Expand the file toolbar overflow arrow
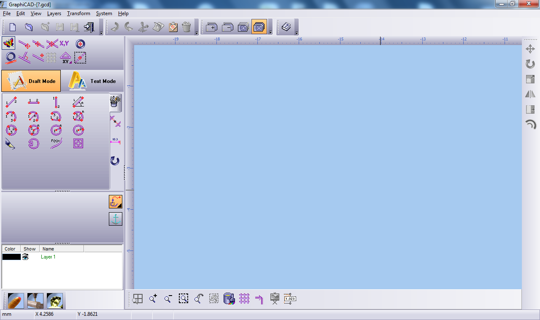This screenshot has height=320, width=540. (x=101, y=32)
